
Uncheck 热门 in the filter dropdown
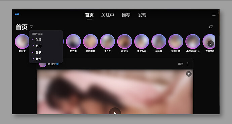[x=46, y=46]
